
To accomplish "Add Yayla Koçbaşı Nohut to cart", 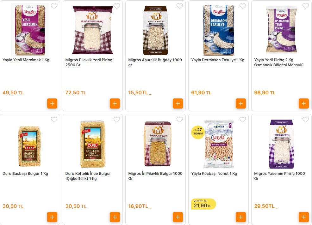I will (241, 217).
